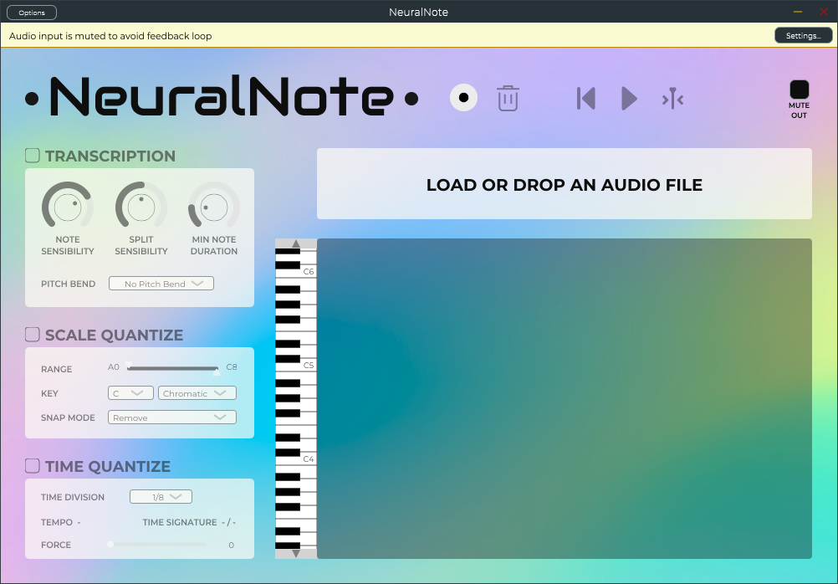Click the Settings... button

pyautogui.click(x=803, y=36)
